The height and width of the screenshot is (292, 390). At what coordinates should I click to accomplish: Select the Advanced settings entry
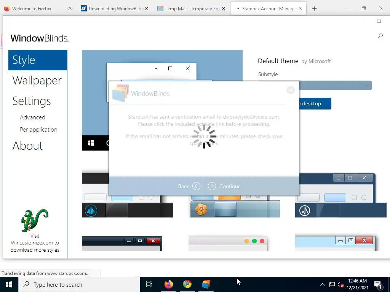(x=33, y=117)
